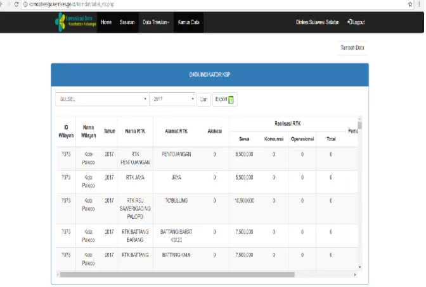Click the Sewa column header

coord(244,139)
